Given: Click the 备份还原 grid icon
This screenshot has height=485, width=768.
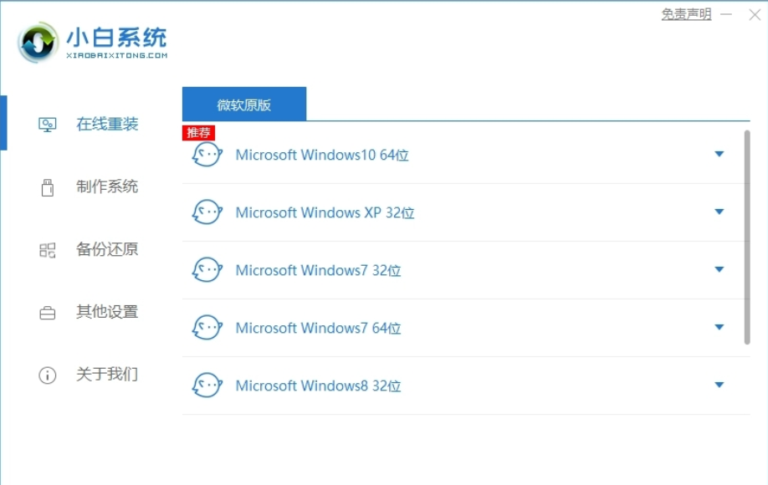Looking at the screenshot, I should click(x=48, y=250).
